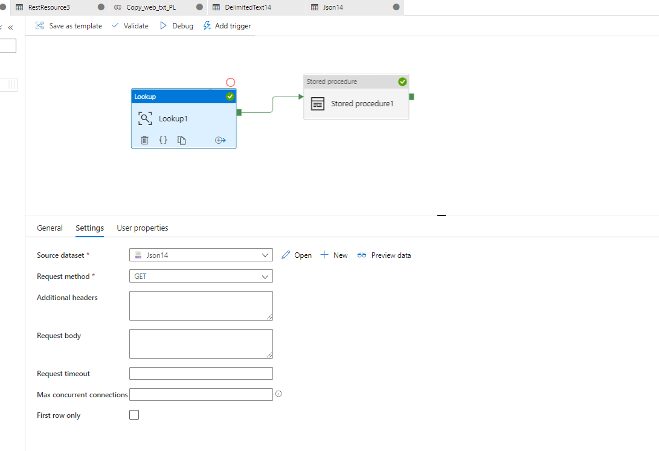The image size is (659, 451).
Task: Select the Lookup1 activity name
Action: point(173,119)
